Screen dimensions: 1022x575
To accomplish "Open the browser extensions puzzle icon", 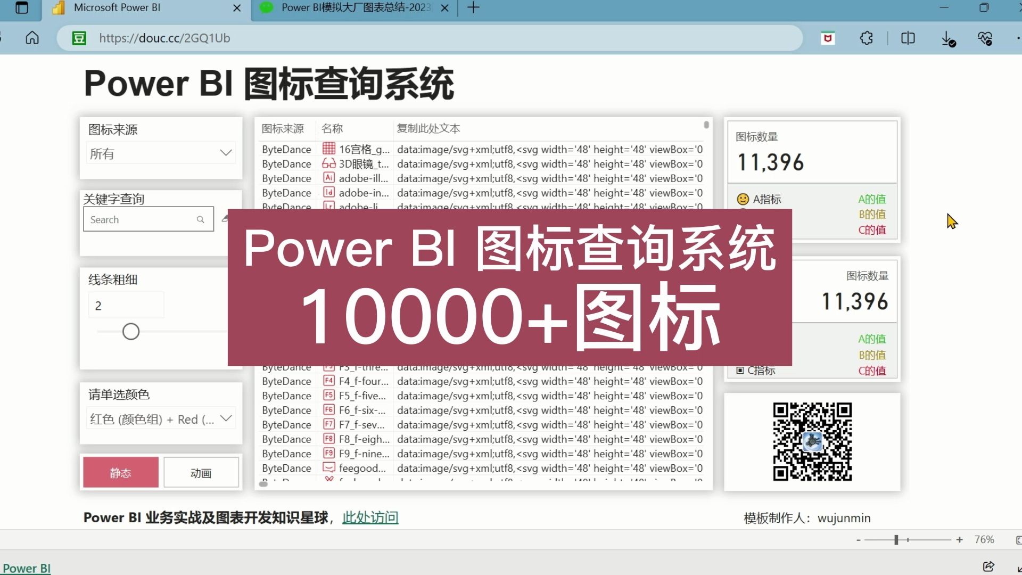I will 867,38.
